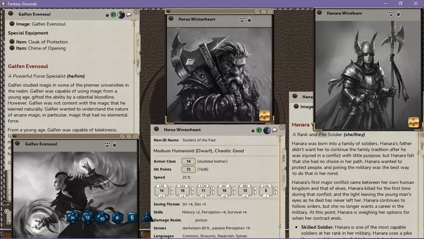424x239 pixels.
Task: Close the Horus Winterheart image window
Action: tap(270, 11)
